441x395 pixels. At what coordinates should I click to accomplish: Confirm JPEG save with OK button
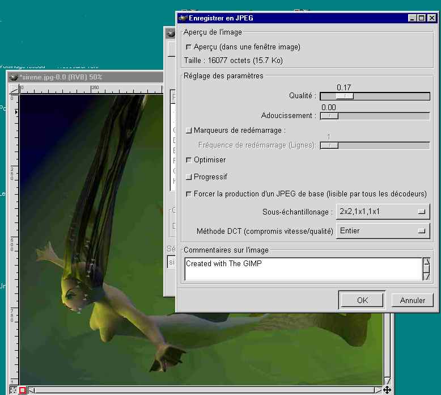coord(362,300)
